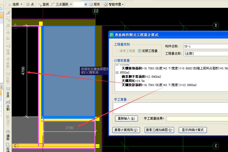Click the axis 22 circle marker
Screen dimensions: 228x152
(x=96, y=11)
